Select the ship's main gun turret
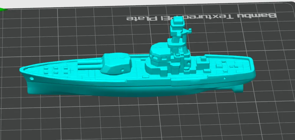Viewport: 295px width, 140px height. click(x=116, y=64)
